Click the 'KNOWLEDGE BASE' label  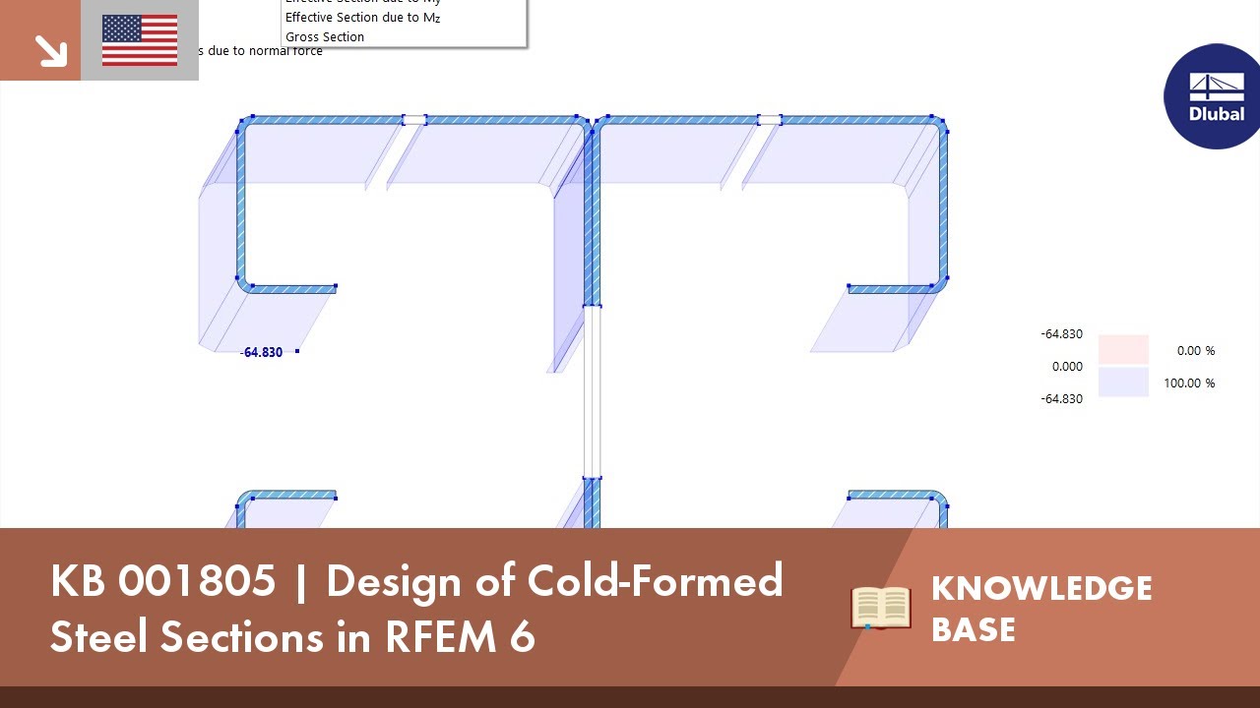pos(1041,608)
